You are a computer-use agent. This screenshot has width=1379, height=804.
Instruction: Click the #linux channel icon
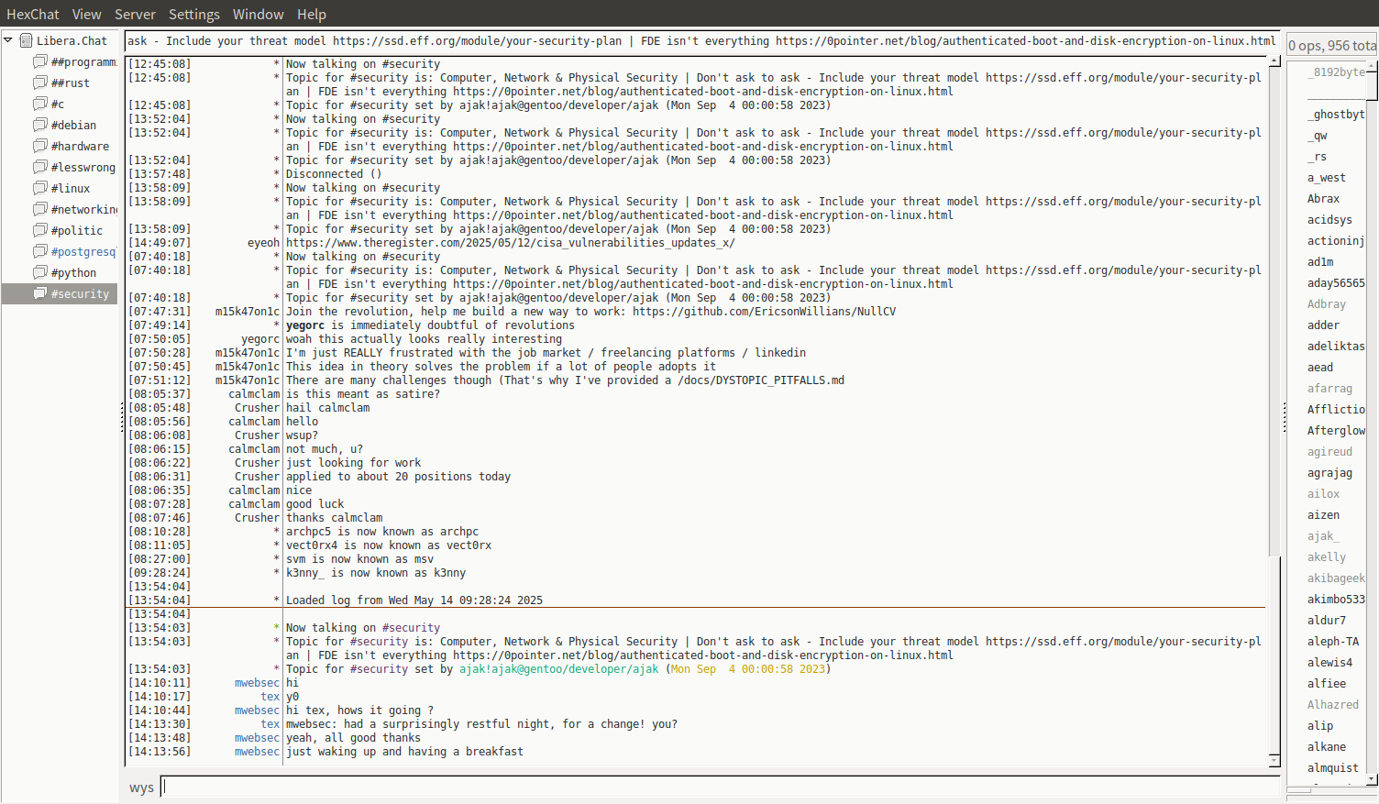tap(40, 188)
